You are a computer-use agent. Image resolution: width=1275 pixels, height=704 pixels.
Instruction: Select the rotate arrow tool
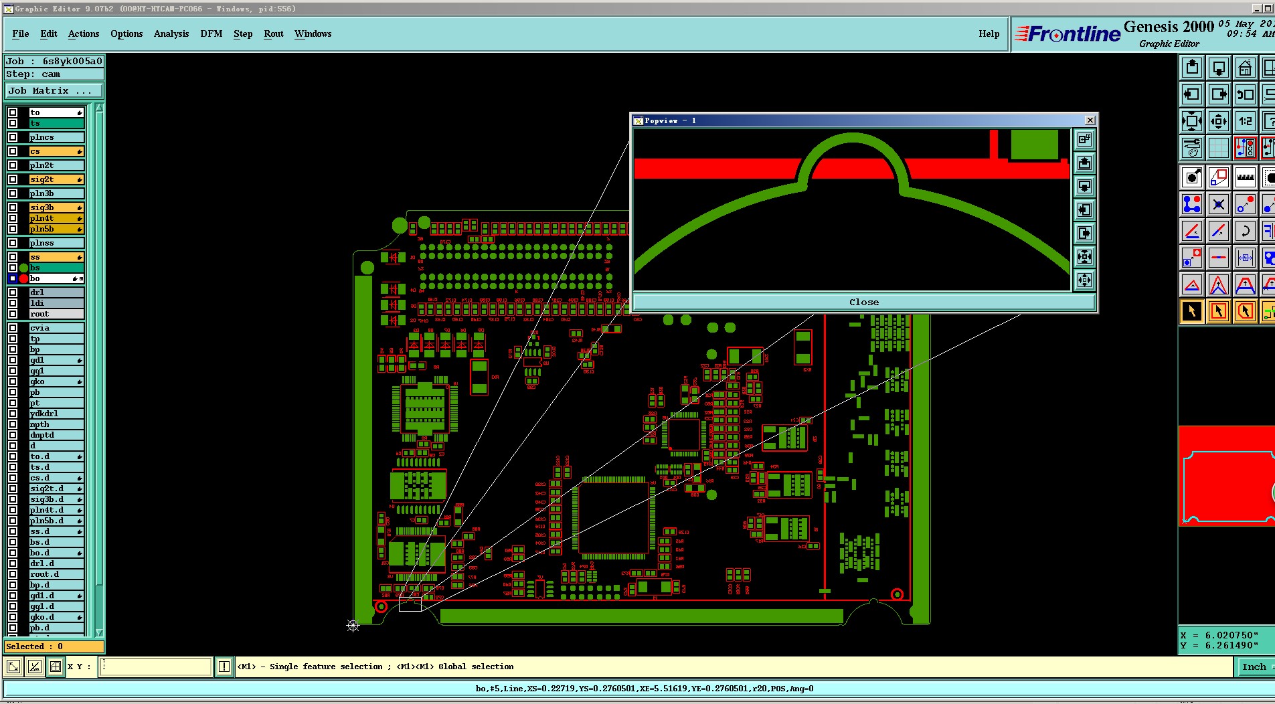1246,231
